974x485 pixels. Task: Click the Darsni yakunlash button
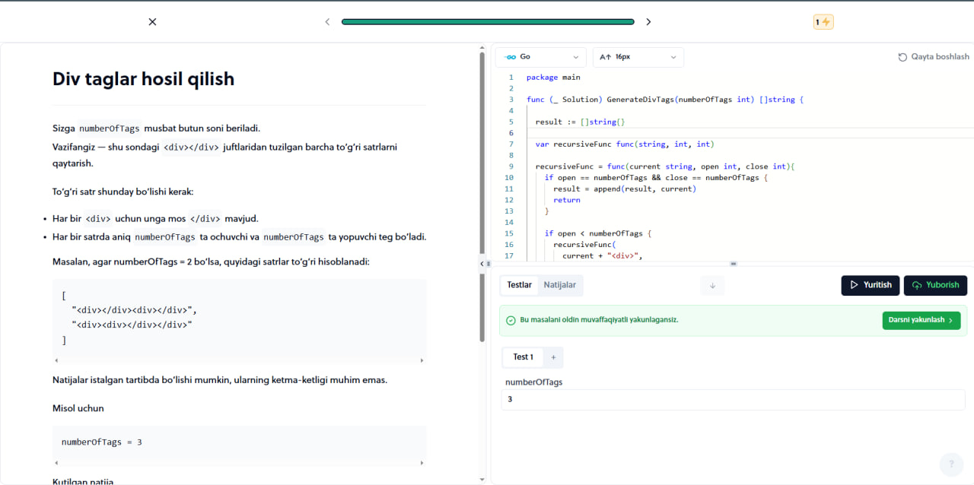[x=921, y=321]
